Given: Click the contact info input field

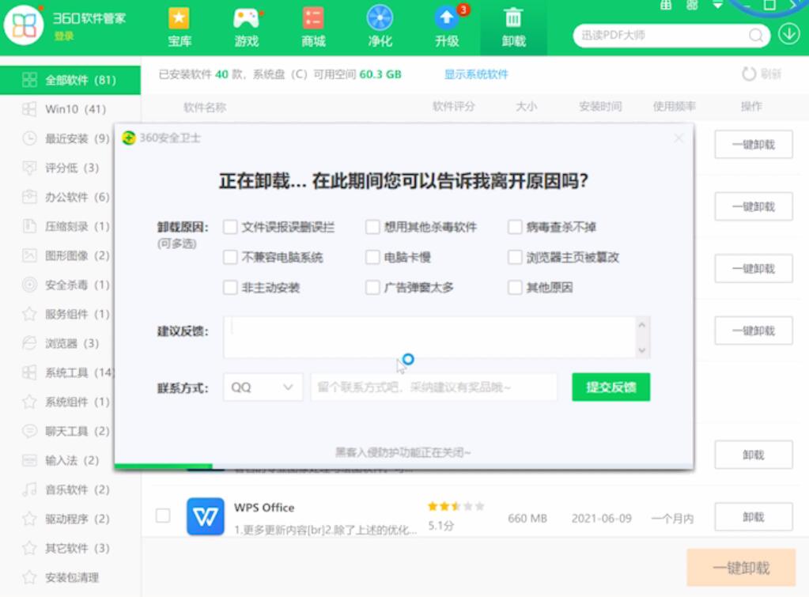Looking at the screenshot, I should (434, 387).
